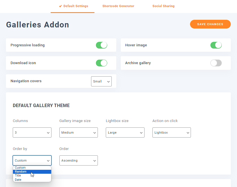
Task: Turn off the Hover image switch
Action: [216, 45]
